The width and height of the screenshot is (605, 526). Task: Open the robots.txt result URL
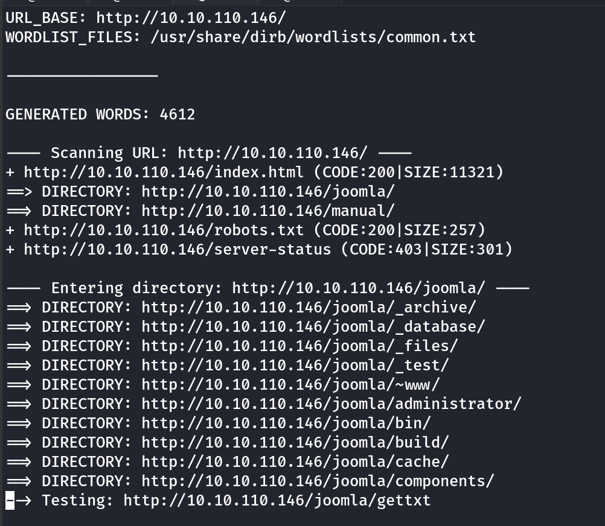click(164, 230)
